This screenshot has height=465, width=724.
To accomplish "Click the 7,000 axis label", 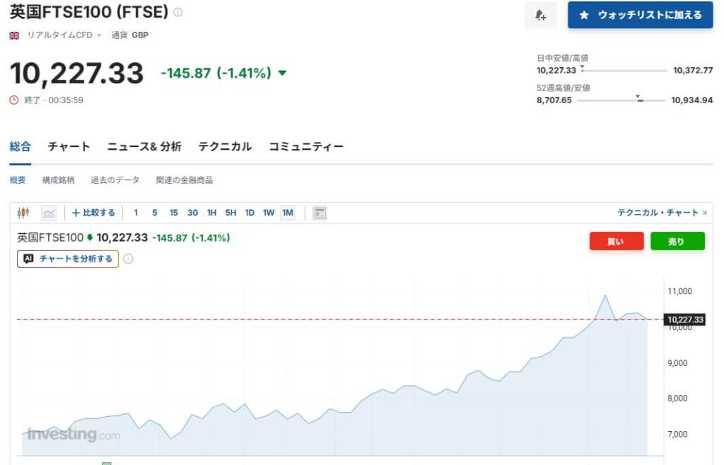I will [x=677, y=434].
